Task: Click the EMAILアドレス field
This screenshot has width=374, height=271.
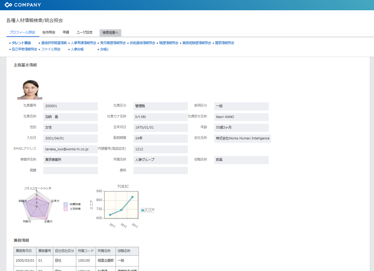Action: [x=70, y=149]
